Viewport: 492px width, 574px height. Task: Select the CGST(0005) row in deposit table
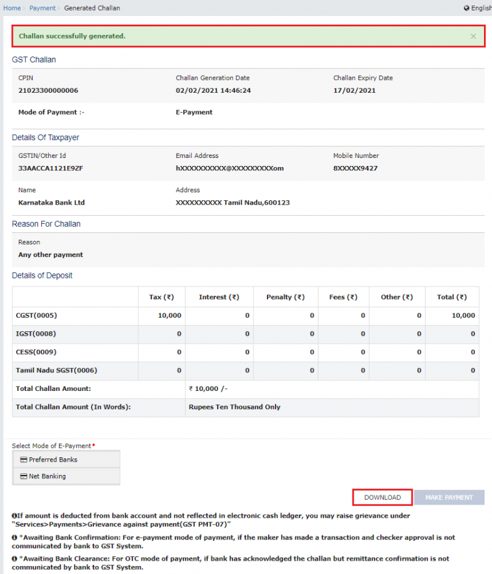click(x=37, y=315)
